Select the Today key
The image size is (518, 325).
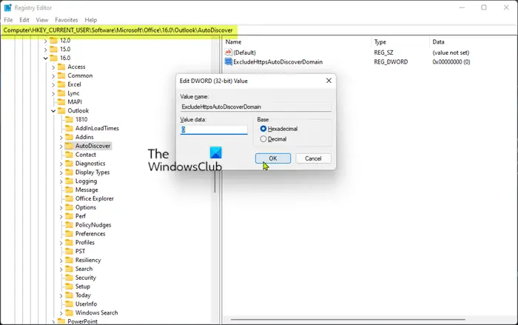[x=83, y=295]
